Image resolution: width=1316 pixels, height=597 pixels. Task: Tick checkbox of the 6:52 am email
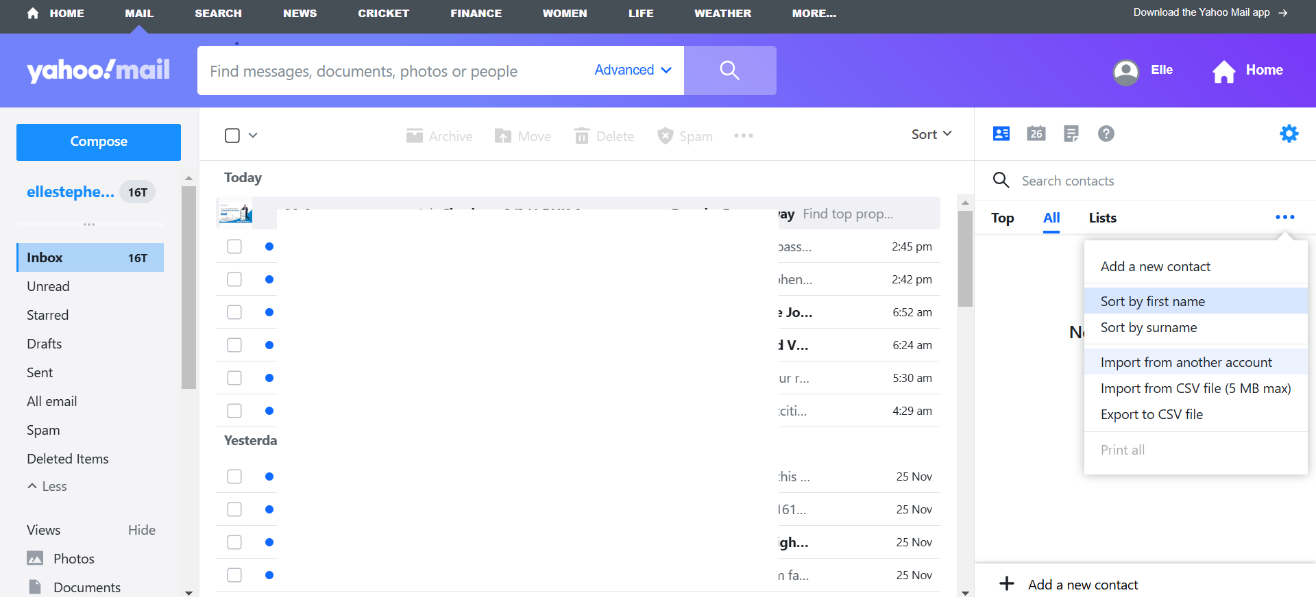point(234,312)
